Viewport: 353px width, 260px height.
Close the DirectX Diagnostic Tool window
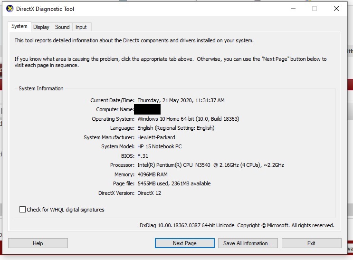tap(336, 9)
